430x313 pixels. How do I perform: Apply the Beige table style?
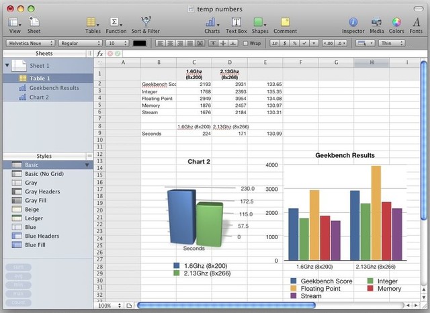(48, 210)
